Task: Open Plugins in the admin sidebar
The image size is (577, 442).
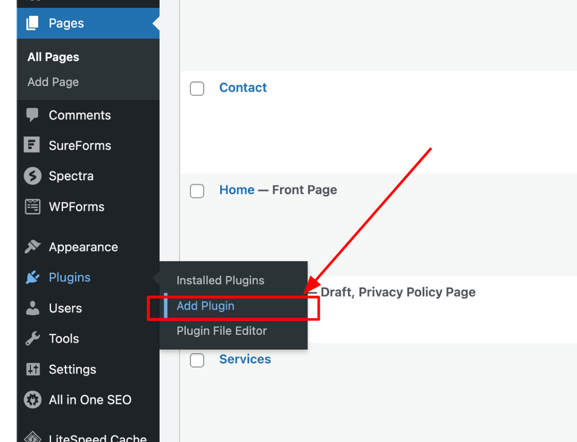Action: [88, 277]
